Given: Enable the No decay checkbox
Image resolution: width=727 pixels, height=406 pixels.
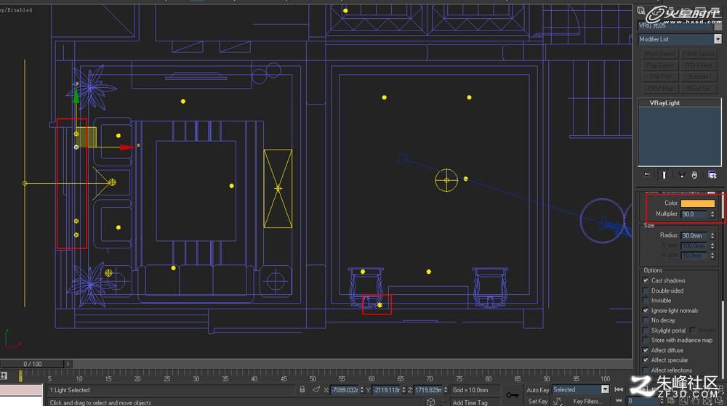Looking at the screenshot, I should pos(646,320).
